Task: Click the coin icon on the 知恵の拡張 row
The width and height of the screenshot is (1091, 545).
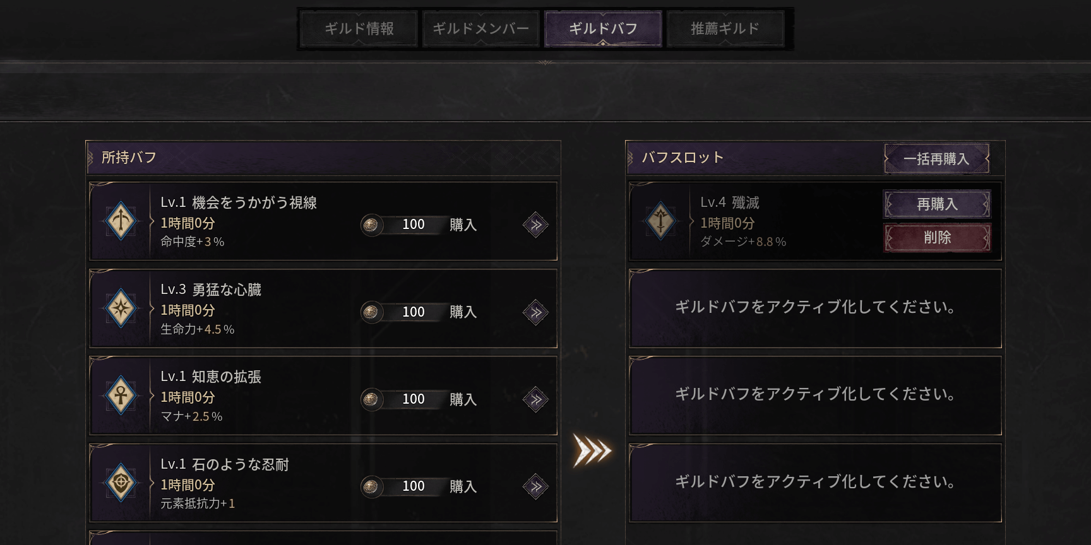Action: click(371, 399)
